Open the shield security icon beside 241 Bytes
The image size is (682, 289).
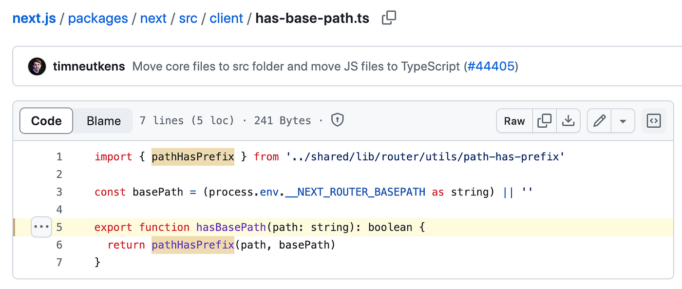[x=338, y=120]
